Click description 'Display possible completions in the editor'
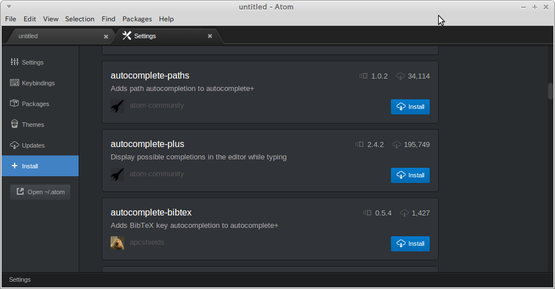 coord(198,157)
